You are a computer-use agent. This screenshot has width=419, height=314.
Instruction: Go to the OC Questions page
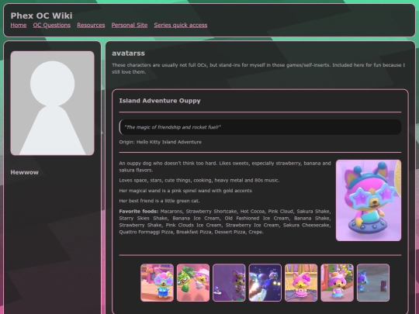(52, 25)
